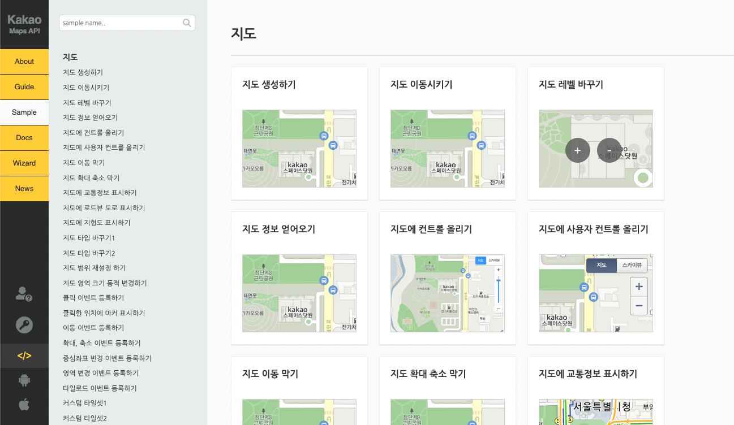Open the support person icon in sidebar
Viewport: 734px width, 425px height.
click(x=24, y=294)
